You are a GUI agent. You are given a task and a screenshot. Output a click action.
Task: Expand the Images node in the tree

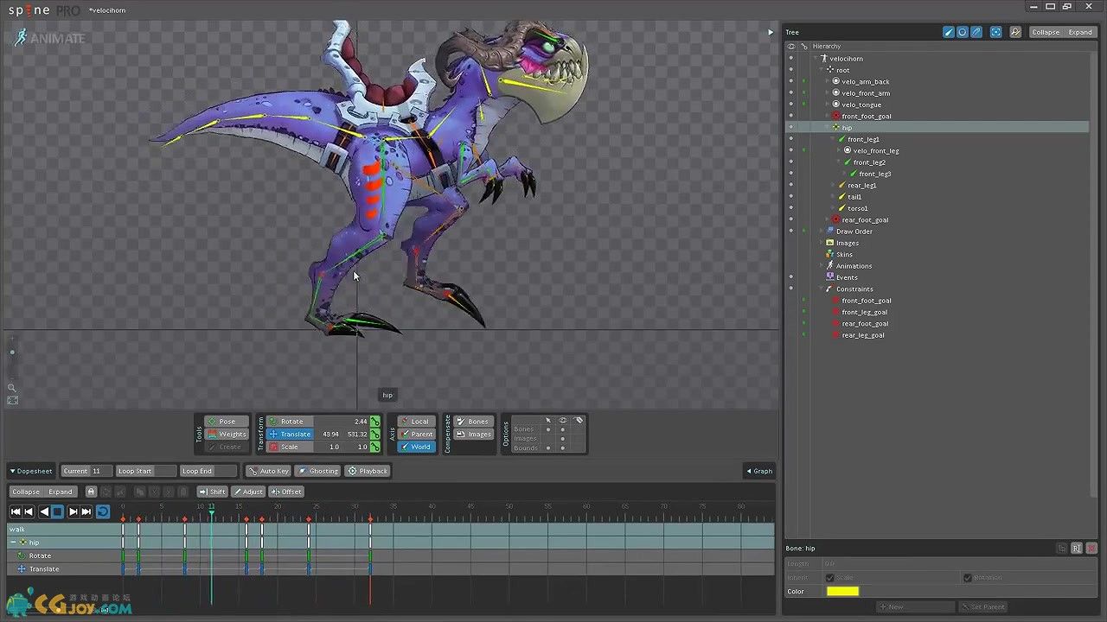pos(822,243)
